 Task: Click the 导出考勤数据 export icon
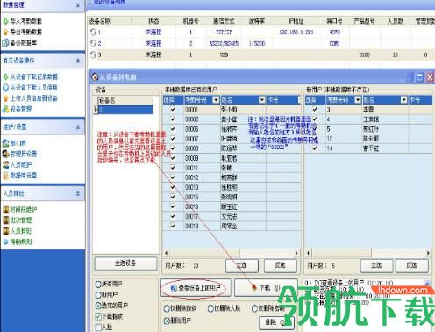tap(5, 32)
